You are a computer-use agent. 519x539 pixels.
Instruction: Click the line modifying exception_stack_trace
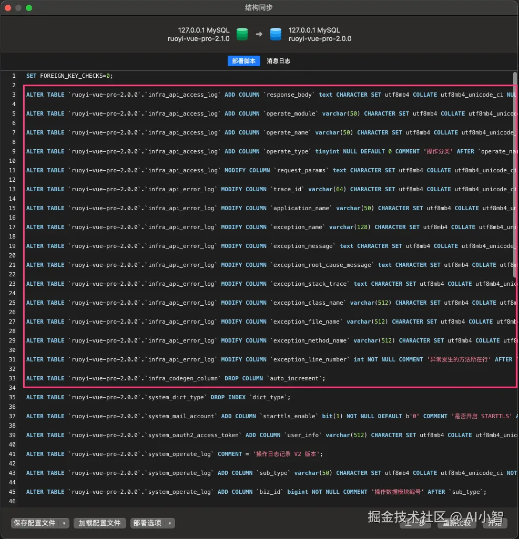coord(271,284)
